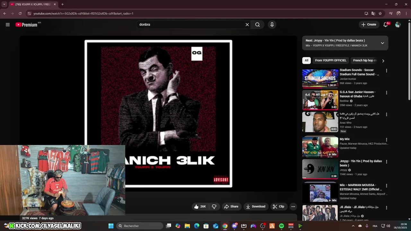Viewport: 411px width, 231px height.
Task: Open options for My Mix
Action: [x=387, y=140]
